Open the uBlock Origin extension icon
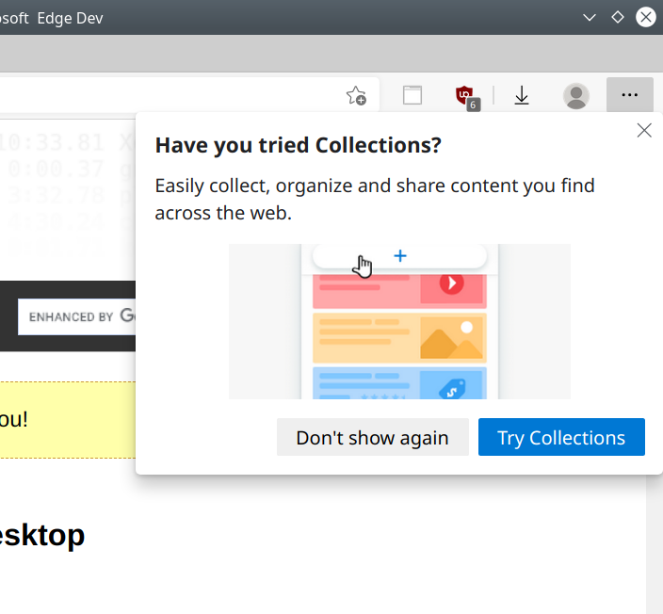Screen dimensions: 663x614 point(468,97)
